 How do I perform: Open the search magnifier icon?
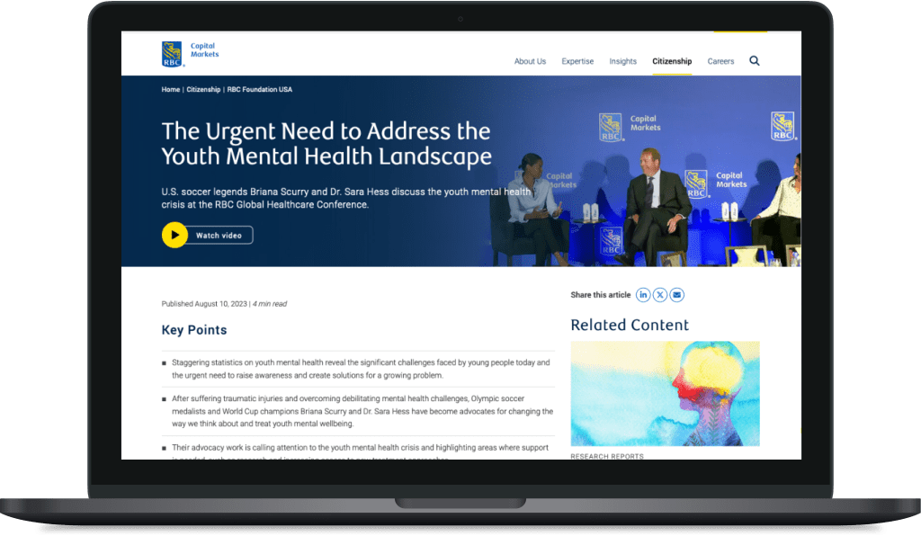pos(754,61)
